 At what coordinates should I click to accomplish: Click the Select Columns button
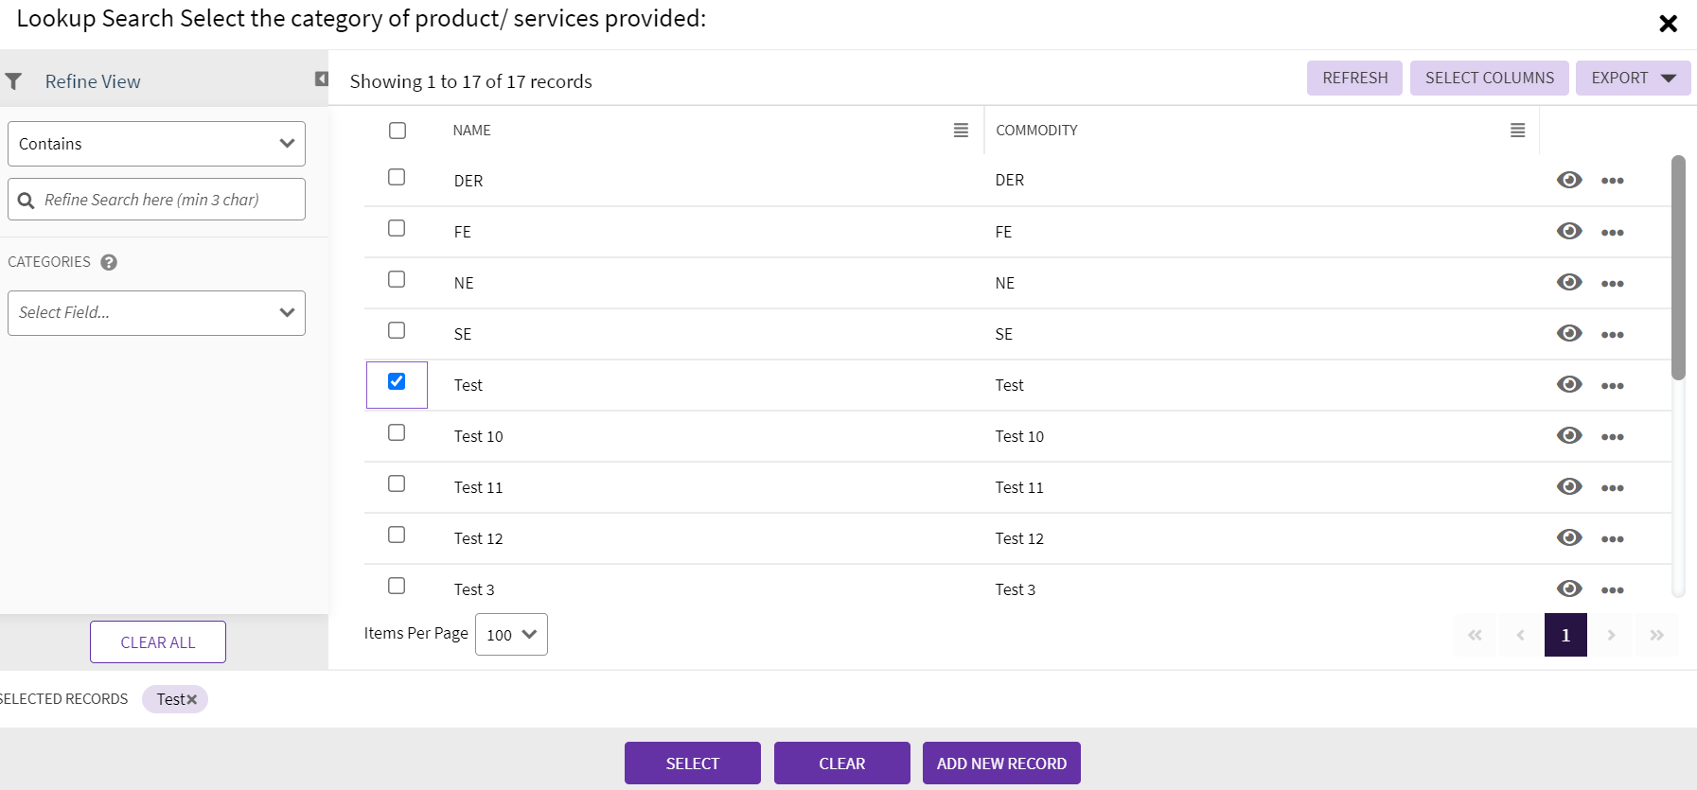point(1489,78)
